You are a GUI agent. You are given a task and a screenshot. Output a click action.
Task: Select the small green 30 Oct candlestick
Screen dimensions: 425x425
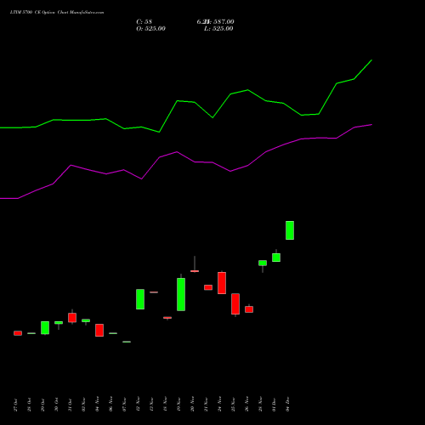(x=59, y=323)
